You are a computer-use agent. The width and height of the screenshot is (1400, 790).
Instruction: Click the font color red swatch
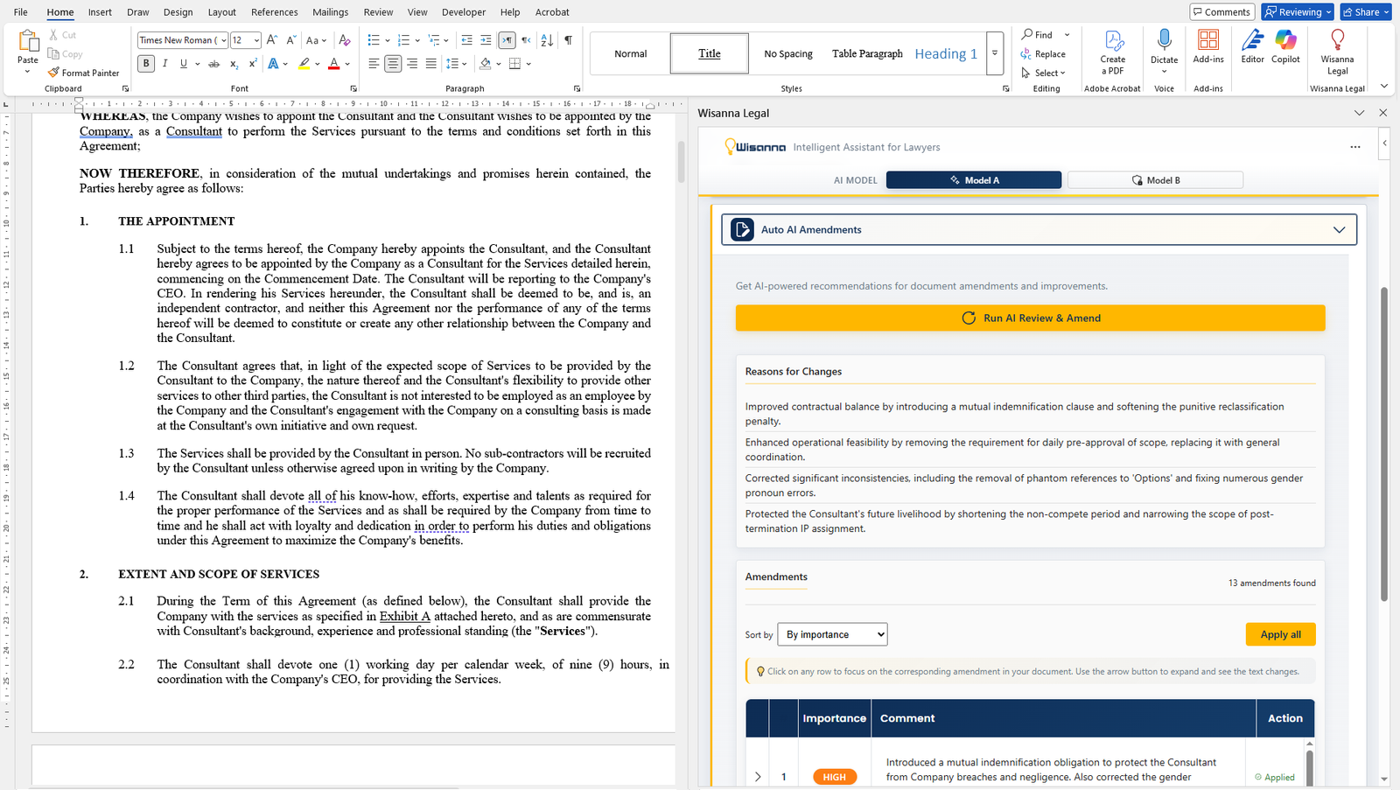click(333, 64)
